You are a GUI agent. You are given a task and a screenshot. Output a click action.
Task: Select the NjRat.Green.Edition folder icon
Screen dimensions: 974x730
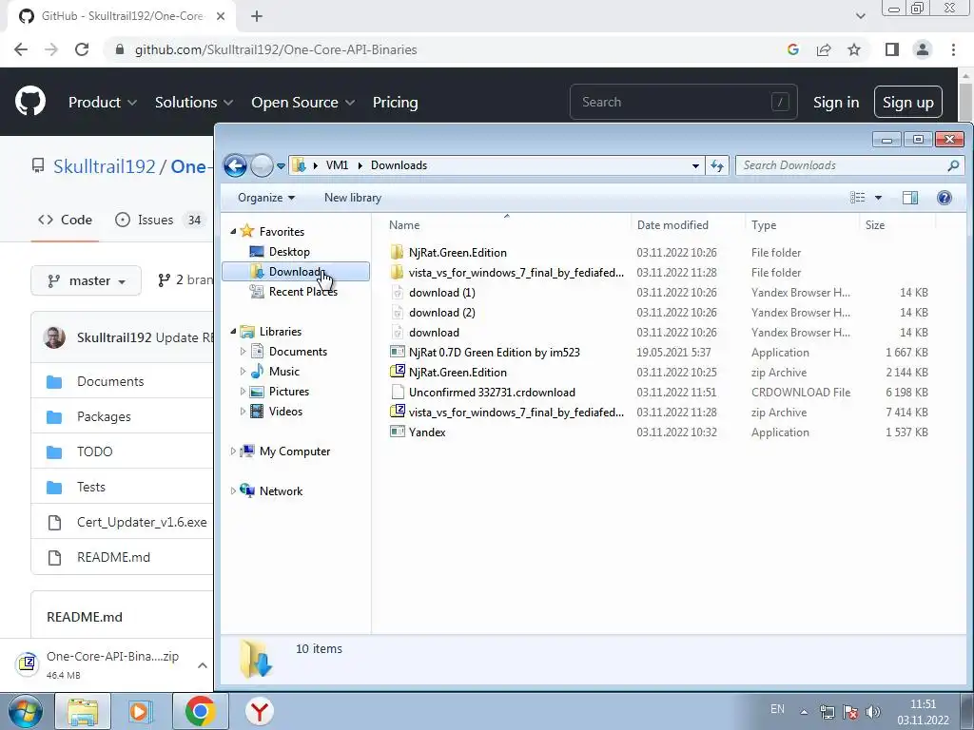tap(397, 253)
